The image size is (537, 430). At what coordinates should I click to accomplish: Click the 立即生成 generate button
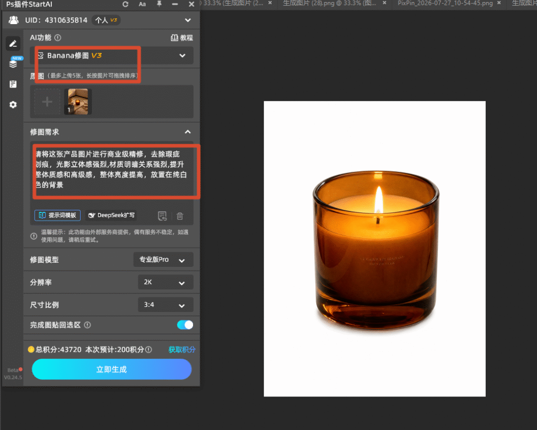click(112, 369)
